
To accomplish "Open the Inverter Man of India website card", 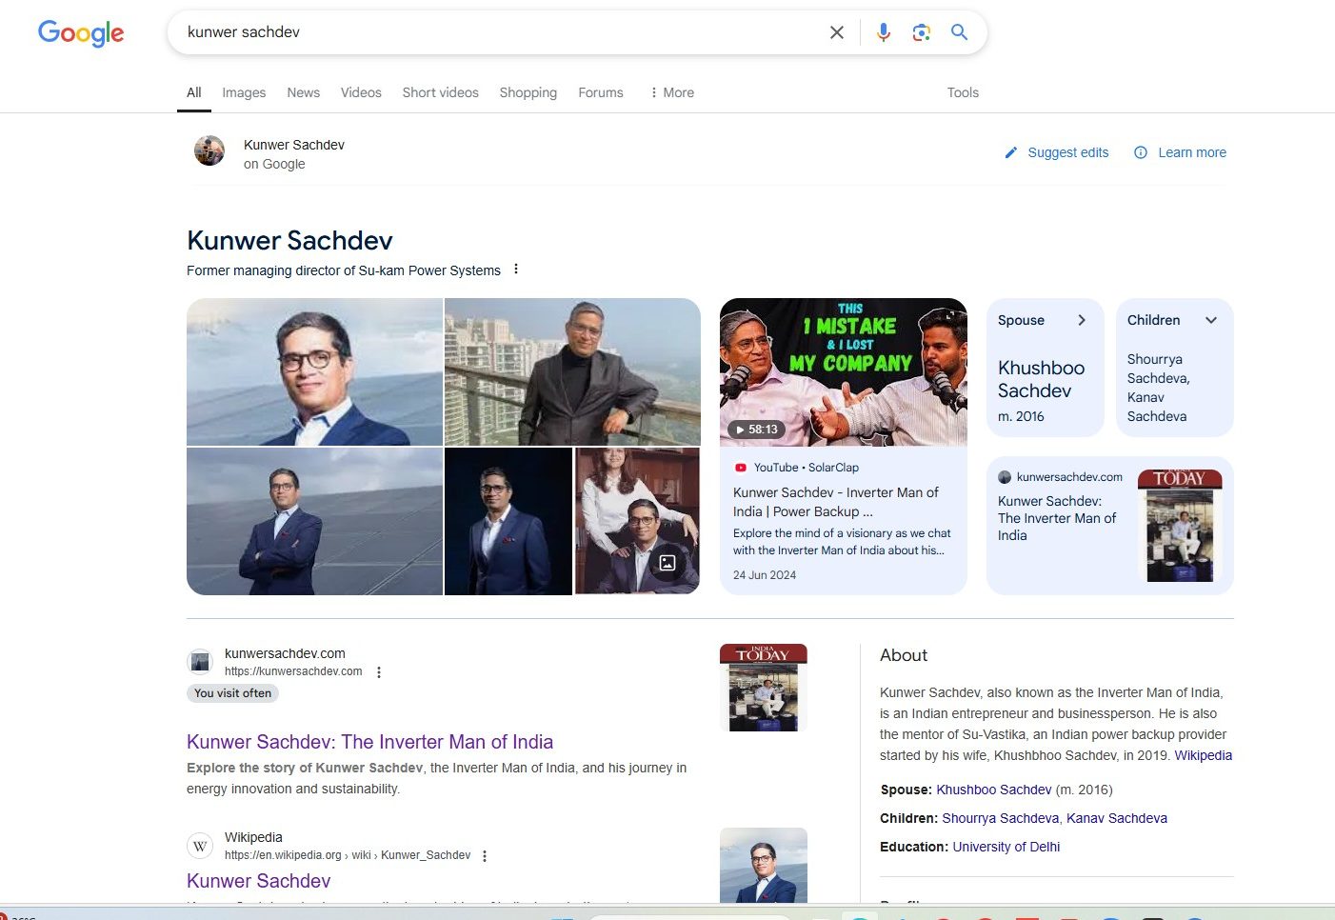I will click(1110, 526).
